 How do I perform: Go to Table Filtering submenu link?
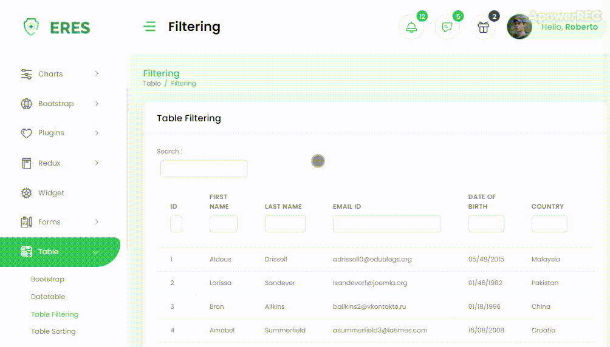coord(55,314)
